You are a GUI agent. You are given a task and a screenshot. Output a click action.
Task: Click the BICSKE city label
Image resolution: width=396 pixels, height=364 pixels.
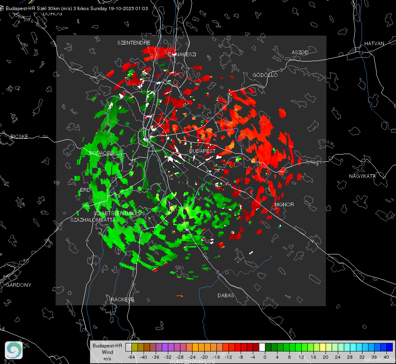19,136
